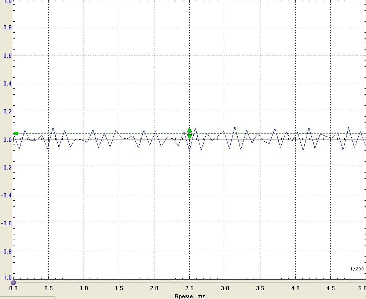Viewport: 366px width, 299px height.
Task: Click the 4.5 time axis label
Action: [x=330, y=288]
